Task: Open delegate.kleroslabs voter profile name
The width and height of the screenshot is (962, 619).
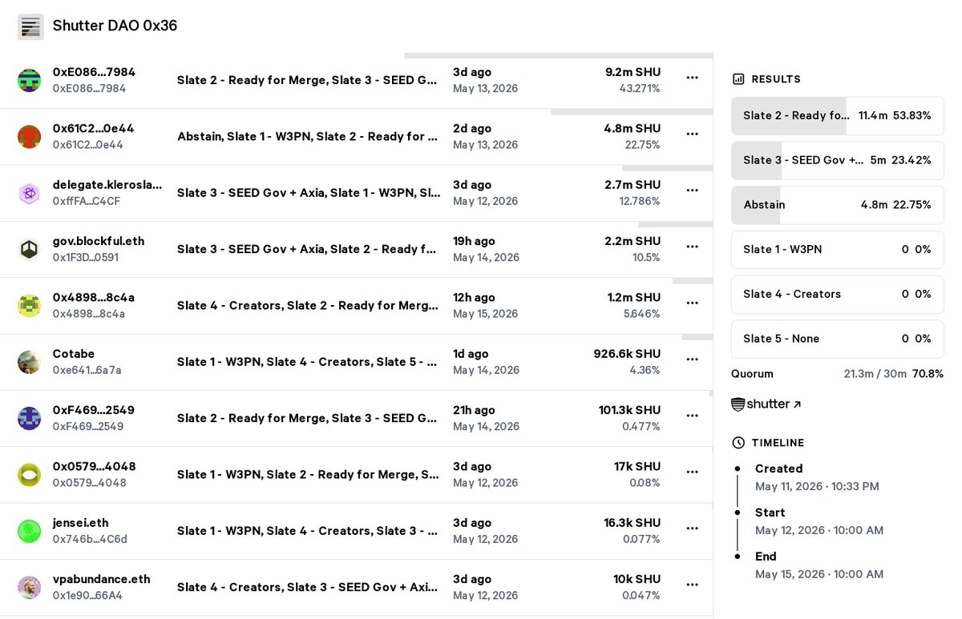Action: point(107,185)
